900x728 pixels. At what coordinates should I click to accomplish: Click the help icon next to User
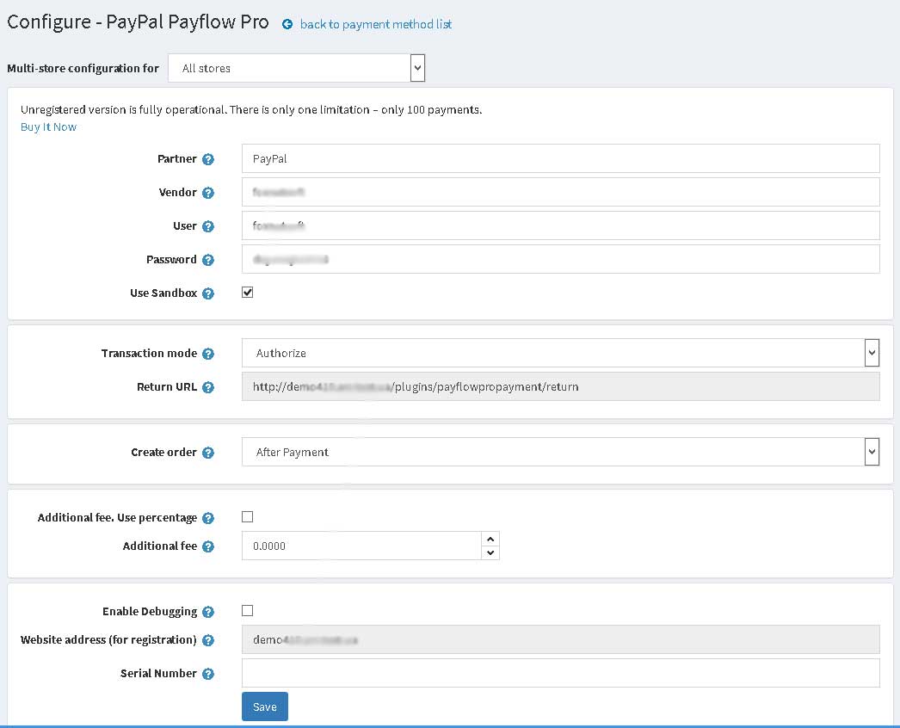[x=208, y=226]
